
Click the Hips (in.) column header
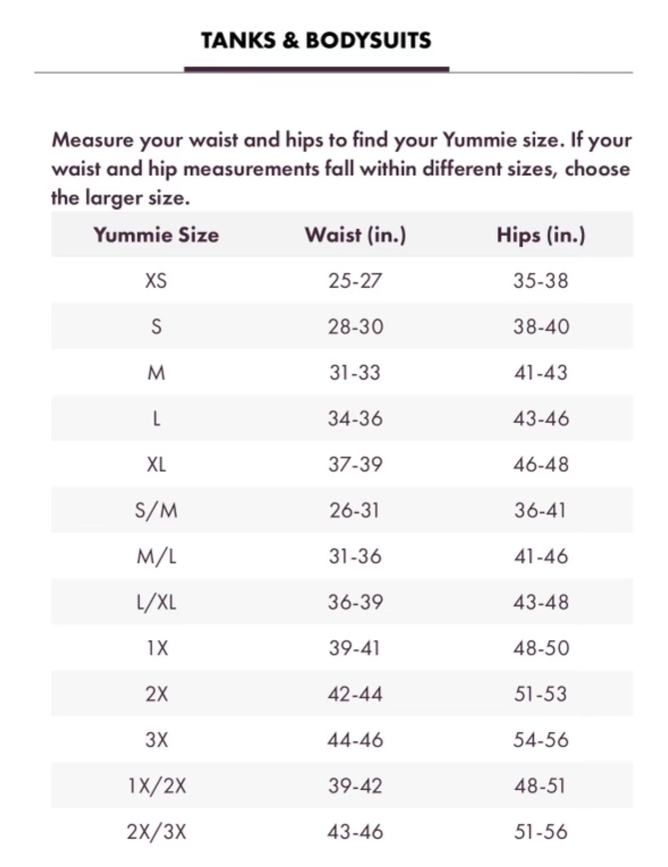(x=541, y=235)
